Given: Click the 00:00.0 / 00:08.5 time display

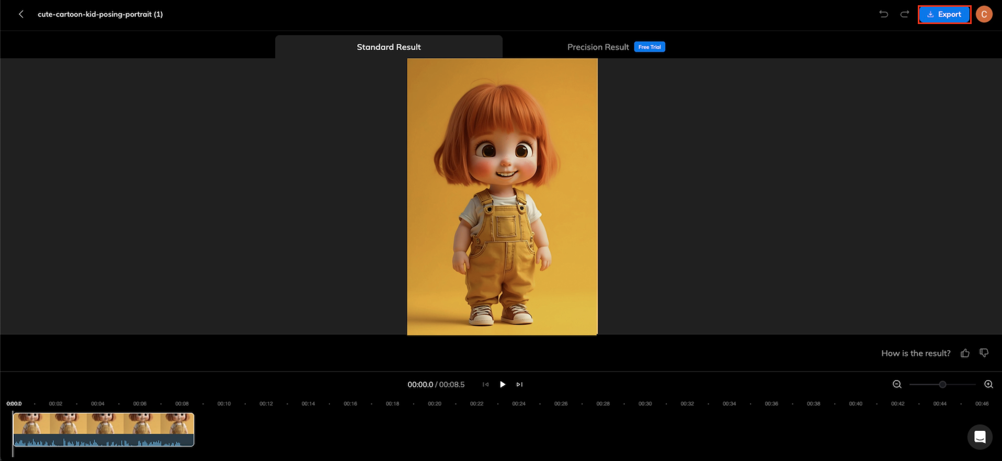Looking at the screenshot, I should 436,384.
